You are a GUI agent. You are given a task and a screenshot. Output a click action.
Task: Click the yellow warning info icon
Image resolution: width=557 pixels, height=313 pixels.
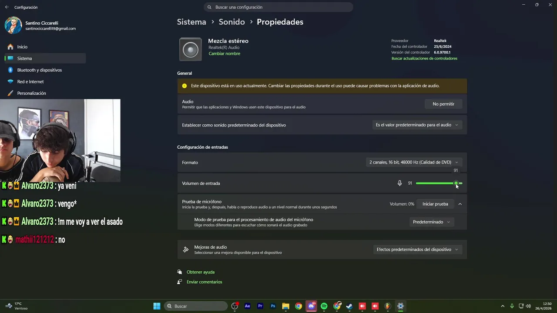(x=185, y=86)
